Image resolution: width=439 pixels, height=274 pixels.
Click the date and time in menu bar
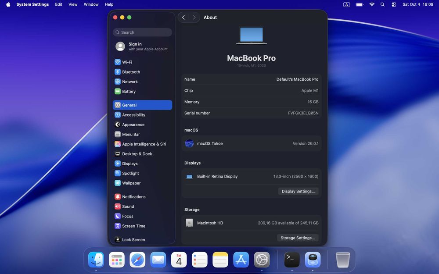[x=418, y=4]
